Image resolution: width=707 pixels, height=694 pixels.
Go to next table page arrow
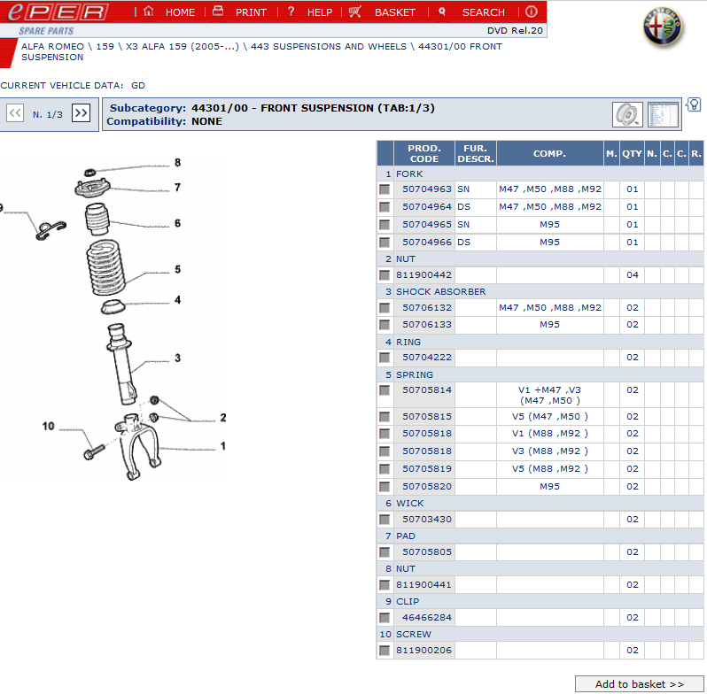(x=82, y=112)
